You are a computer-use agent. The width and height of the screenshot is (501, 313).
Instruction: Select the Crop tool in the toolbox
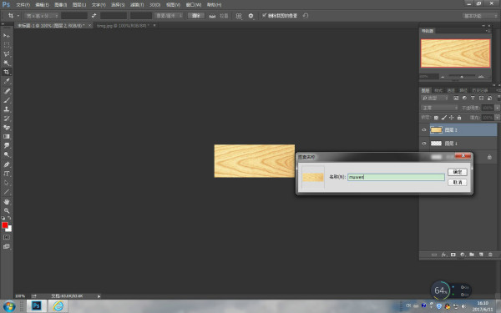coord(7,72)
